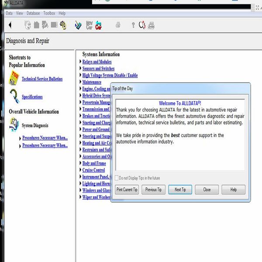Screen dimensions: 262x262
Task: Open the Starting and Charging link
Action: [96, 122]
